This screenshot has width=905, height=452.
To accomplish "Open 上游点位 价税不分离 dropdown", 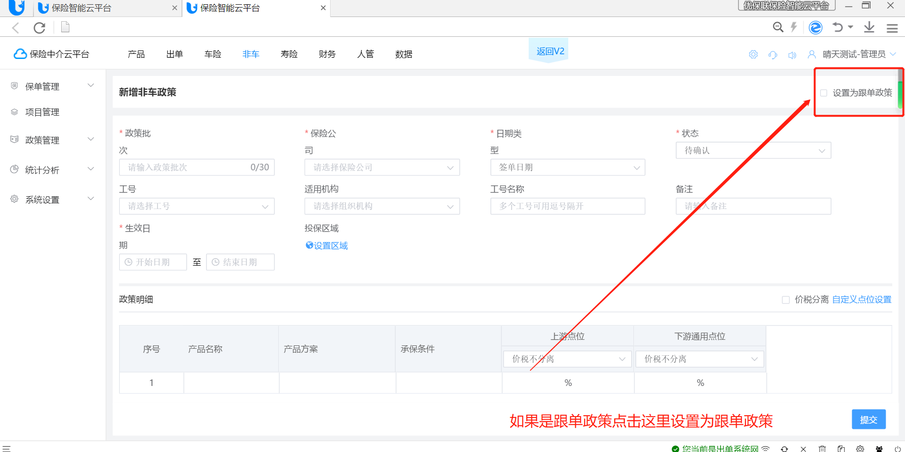I will pos(567,359).
